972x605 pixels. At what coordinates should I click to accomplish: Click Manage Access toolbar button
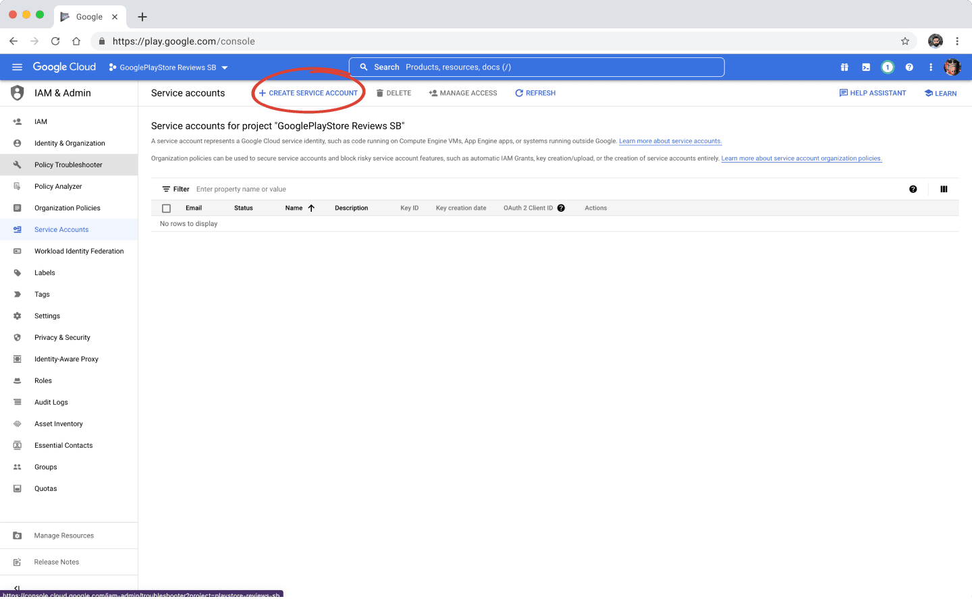click(x=463, y=93)
